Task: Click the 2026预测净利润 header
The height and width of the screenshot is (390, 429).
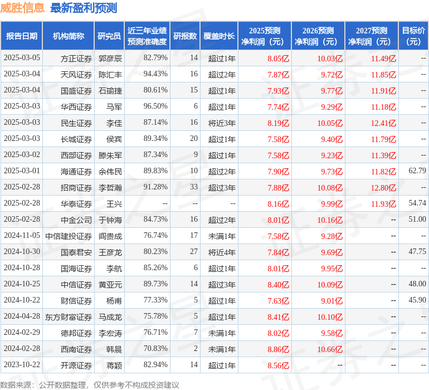Action: pyautogui.click(x=318, y=36)
